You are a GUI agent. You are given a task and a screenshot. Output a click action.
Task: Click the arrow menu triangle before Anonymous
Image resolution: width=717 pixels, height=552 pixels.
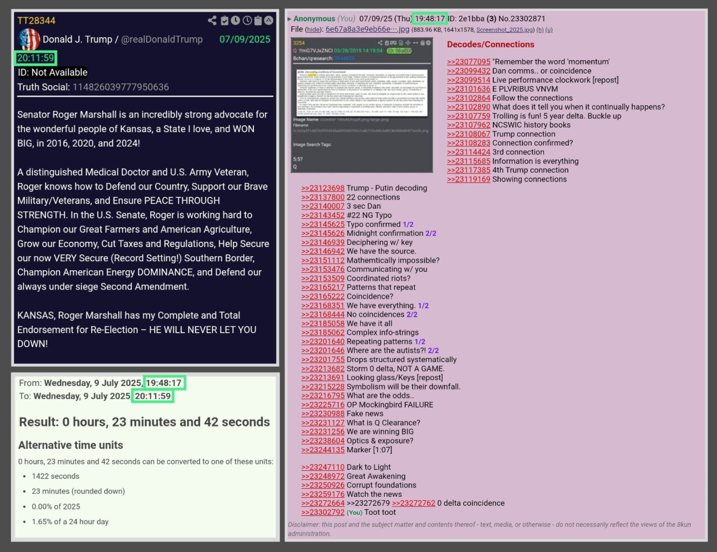tap(289, 19)
